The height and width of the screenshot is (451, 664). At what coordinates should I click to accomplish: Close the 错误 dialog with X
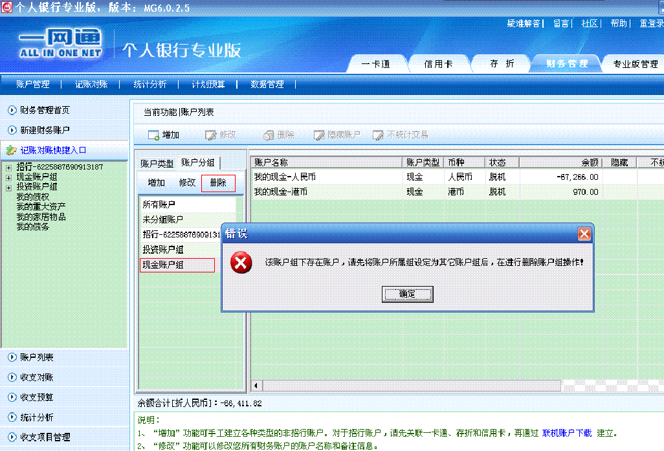coord(584,234)
